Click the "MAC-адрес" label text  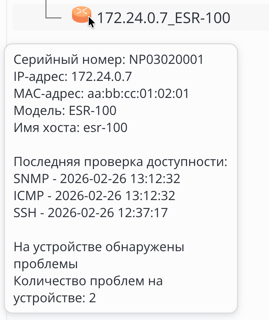(48, 94)
